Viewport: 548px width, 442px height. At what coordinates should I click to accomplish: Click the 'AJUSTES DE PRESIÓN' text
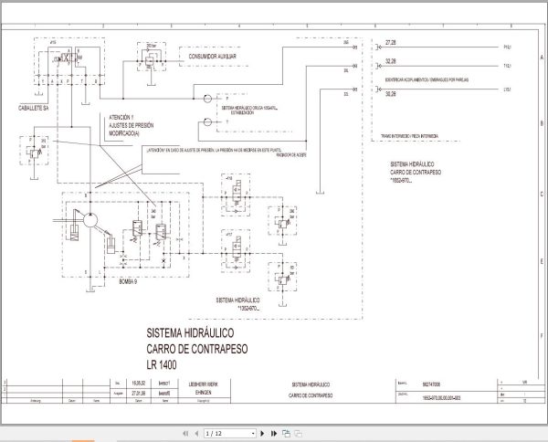click(131, 125)
